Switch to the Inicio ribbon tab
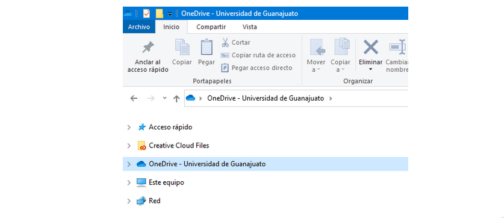 point(171,27)
